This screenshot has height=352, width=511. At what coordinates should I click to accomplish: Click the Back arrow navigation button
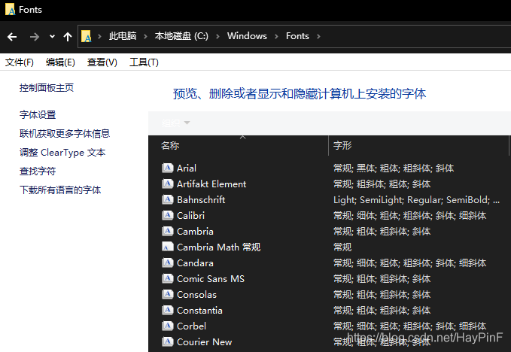(x=12, y=37)
